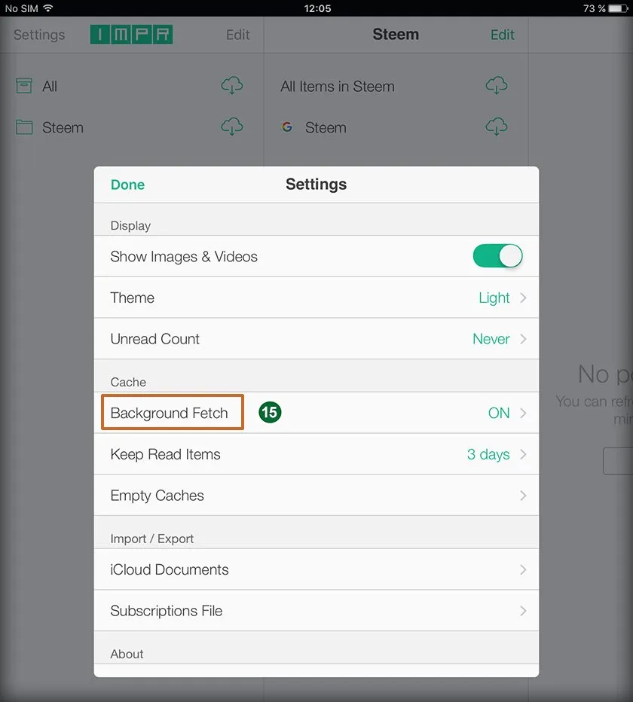Open the Unread Count settings row
This screenshot has height=702, width=633.
pyautogui.click(x=316, y=339)
